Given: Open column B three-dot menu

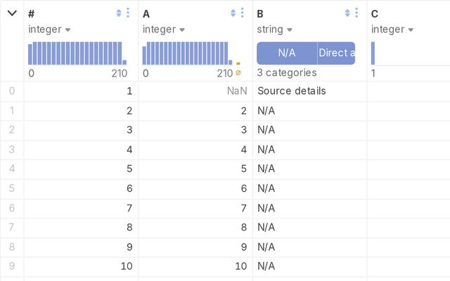Looking at the screenshot, I should [356, 13].
